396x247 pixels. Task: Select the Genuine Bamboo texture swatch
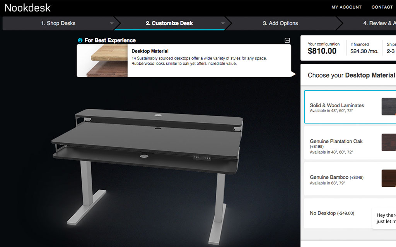pos(389,178)
